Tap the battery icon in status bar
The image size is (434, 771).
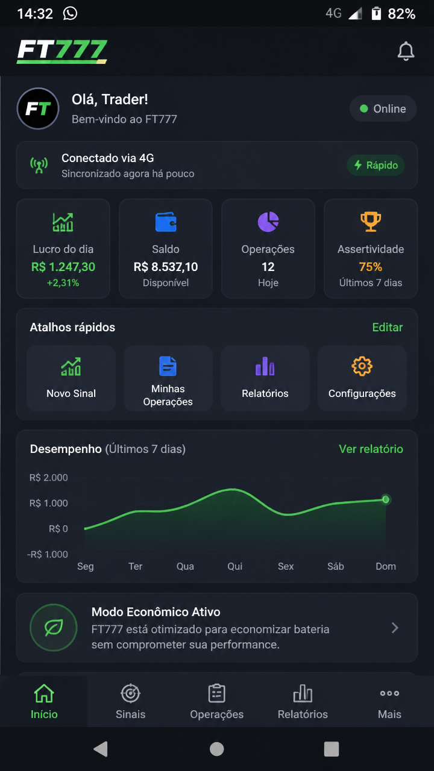(376, 13)
